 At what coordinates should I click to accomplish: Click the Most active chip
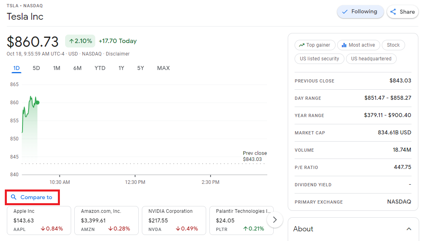358,45
